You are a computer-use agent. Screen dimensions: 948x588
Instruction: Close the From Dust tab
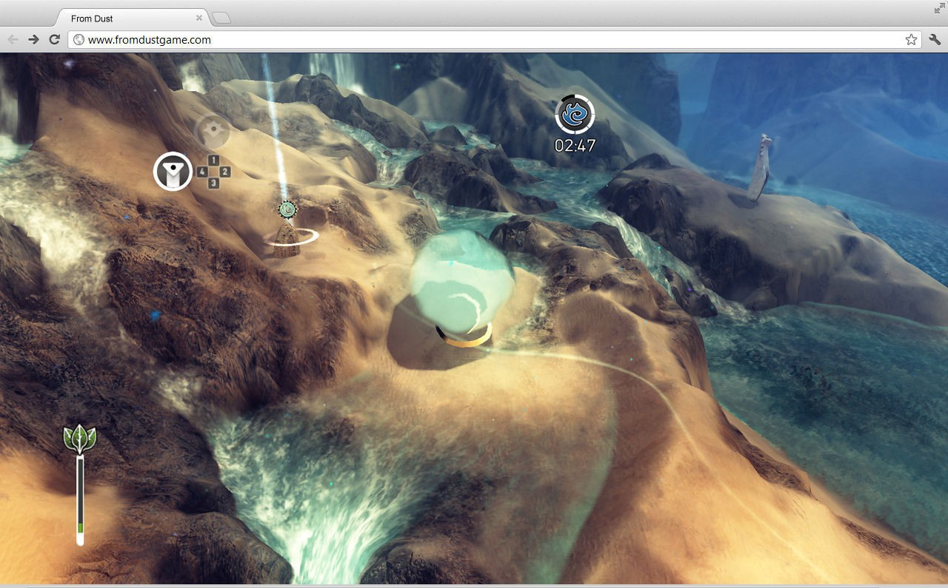pos(199,18)
